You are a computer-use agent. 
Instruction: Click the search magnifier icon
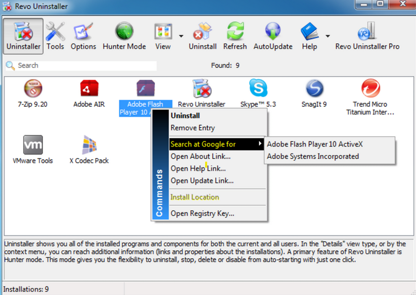tap(10, 66)
